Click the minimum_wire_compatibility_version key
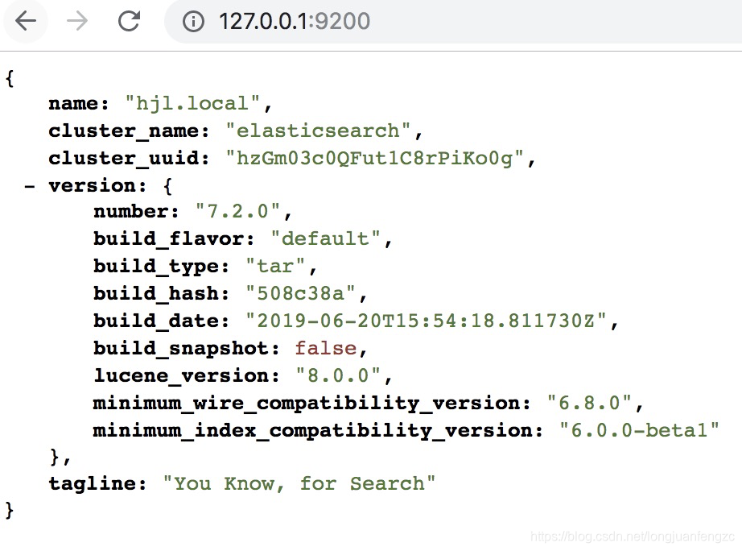The height and width of the screenshot is (551, 742). click(x=311, y=404)
